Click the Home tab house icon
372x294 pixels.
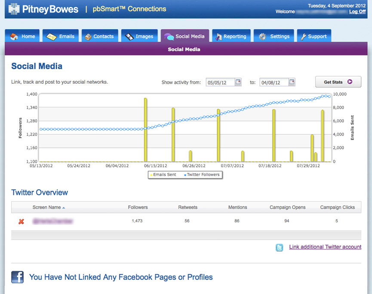click(14, 36)
